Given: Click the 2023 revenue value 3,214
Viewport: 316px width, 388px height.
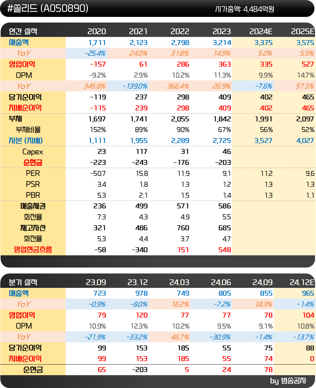Looking at the screenshot, I should point(222,43).
